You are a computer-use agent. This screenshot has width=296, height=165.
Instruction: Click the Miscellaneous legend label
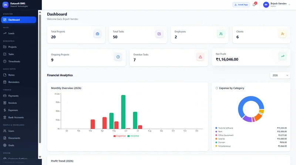point(224,146)
